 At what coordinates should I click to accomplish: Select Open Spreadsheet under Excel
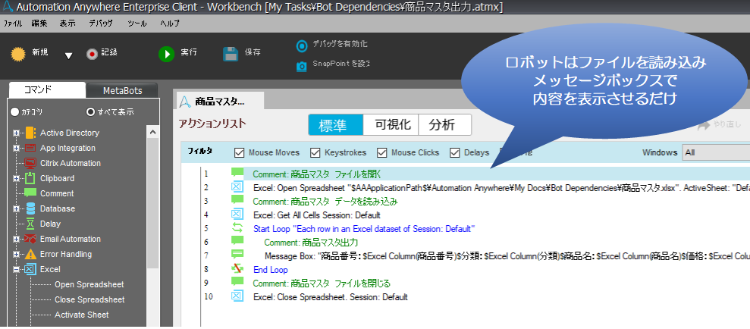coord(89,284)
